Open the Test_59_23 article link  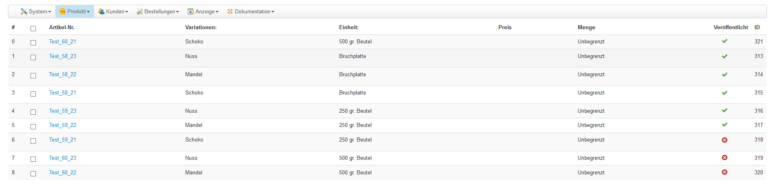[63, 111]
